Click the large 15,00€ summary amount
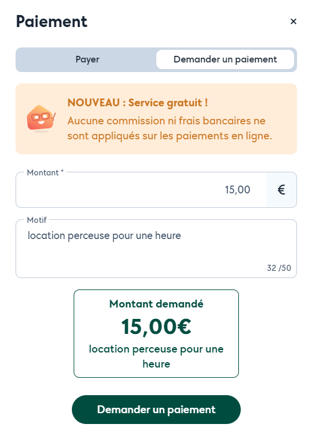The width and height of the screenshot is (312, 433). (156, 327)
